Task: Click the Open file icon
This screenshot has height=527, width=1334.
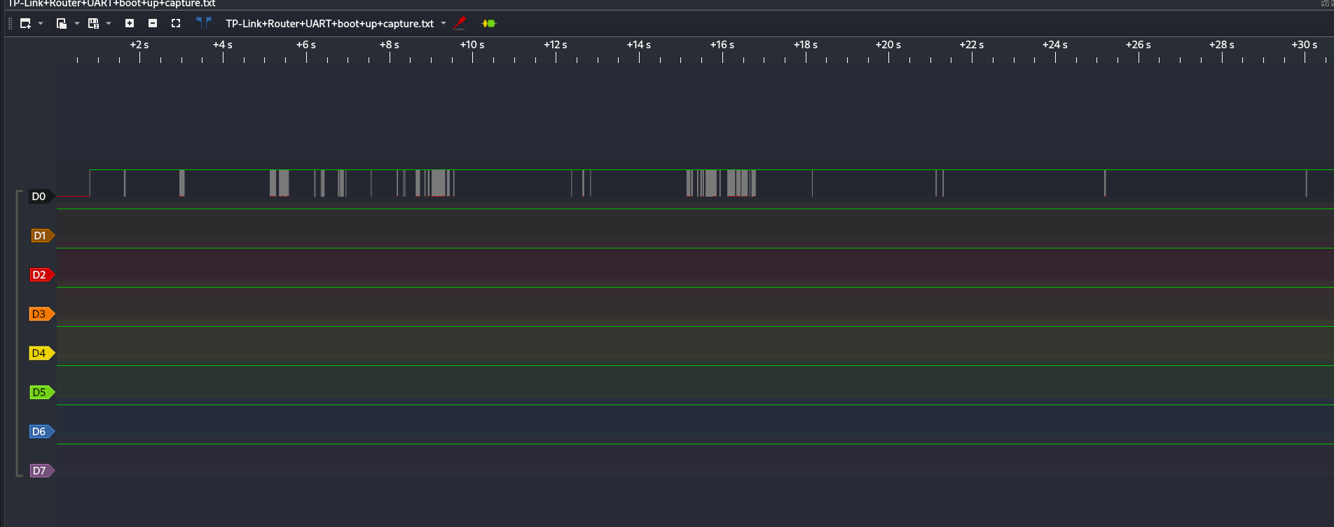Action: click(x=61, y=24)
